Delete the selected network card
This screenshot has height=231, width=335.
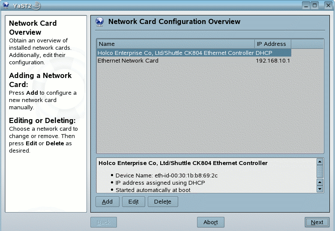[x=163, y=202]
